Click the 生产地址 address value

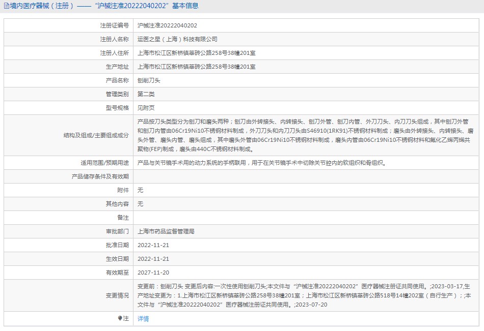(x=196, y=67)
